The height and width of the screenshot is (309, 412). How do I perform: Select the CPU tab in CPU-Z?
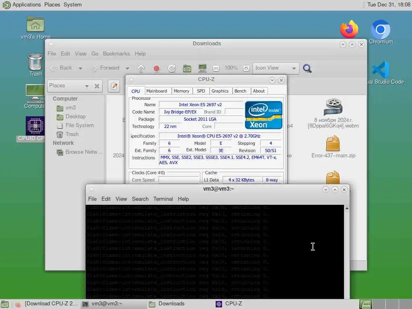[x=136, y=91]
